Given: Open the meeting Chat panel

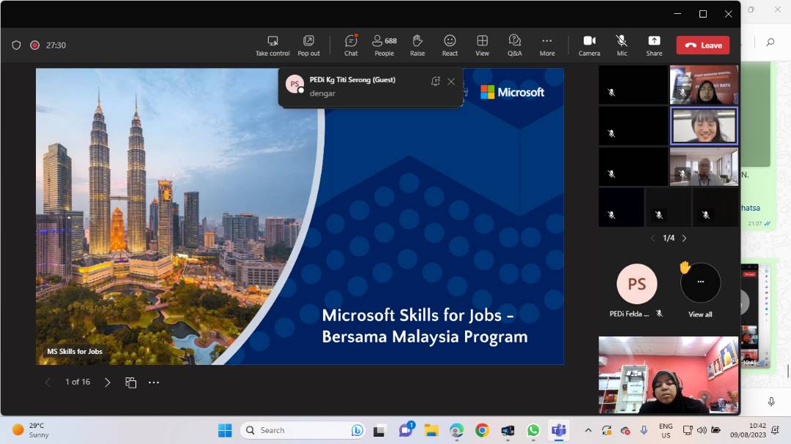Looking at the screenshot, I should 351,45.
